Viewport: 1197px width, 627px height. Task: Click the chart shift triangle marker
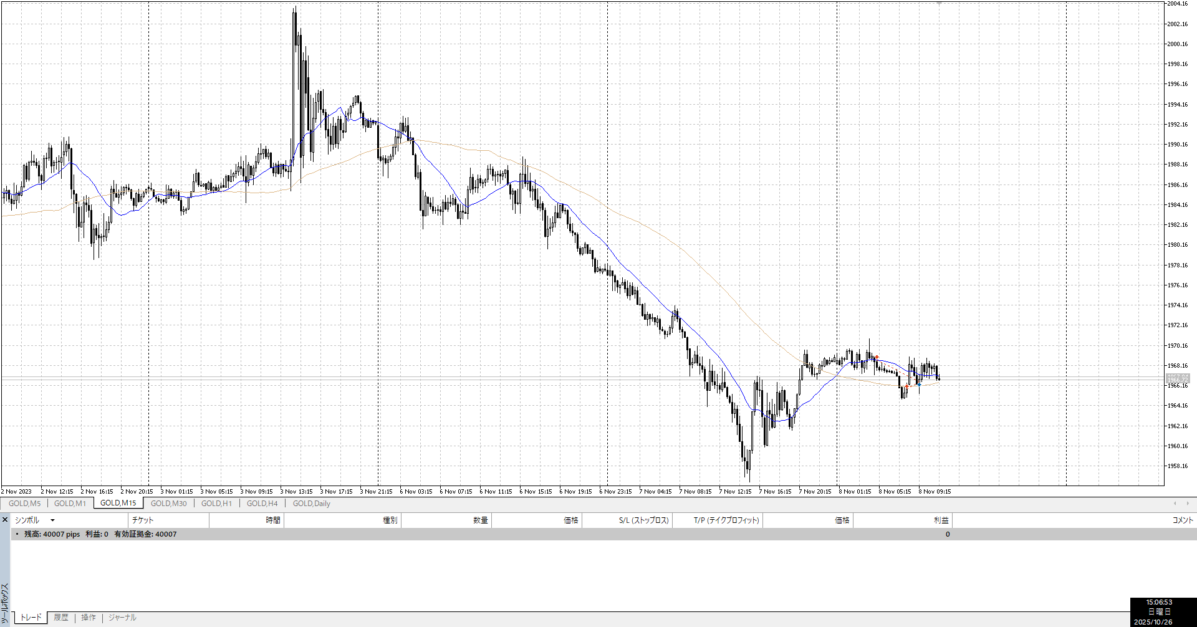point(939,3)
